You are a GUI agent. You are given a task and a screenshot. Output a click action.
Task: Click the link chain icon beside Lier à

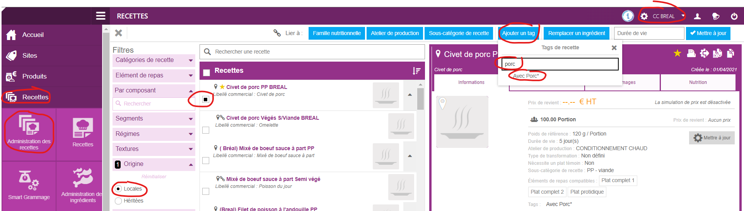(277, 33)
